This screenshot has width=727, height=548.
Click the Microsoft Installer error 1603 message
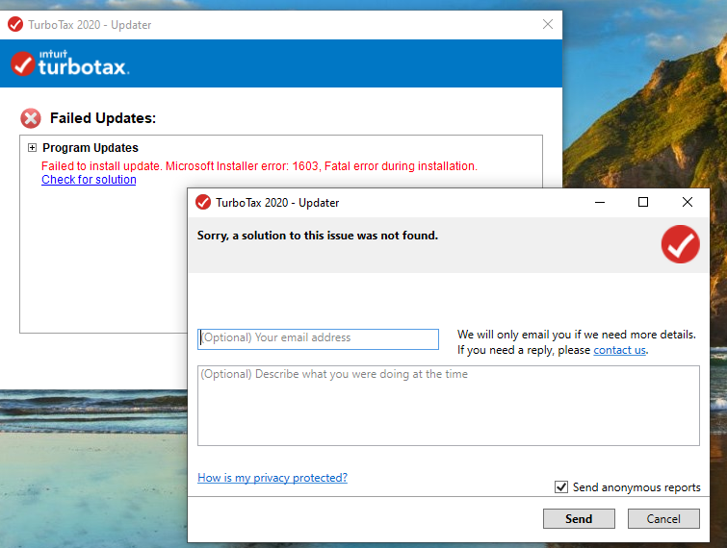click(259, 166)
